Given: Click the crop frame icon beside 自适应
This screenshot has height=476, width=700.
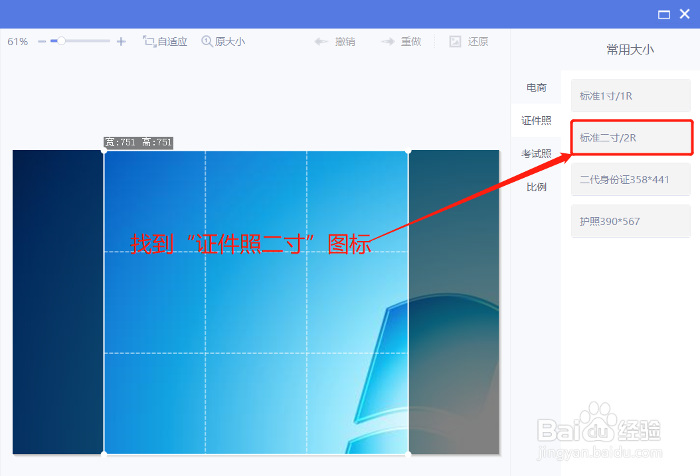Looking at the screenshot, I should 147,41.
